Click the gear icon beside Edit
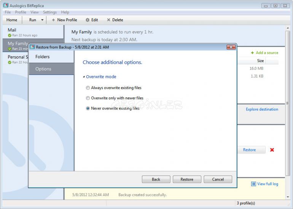293x209 pixels. pos(88,20)
